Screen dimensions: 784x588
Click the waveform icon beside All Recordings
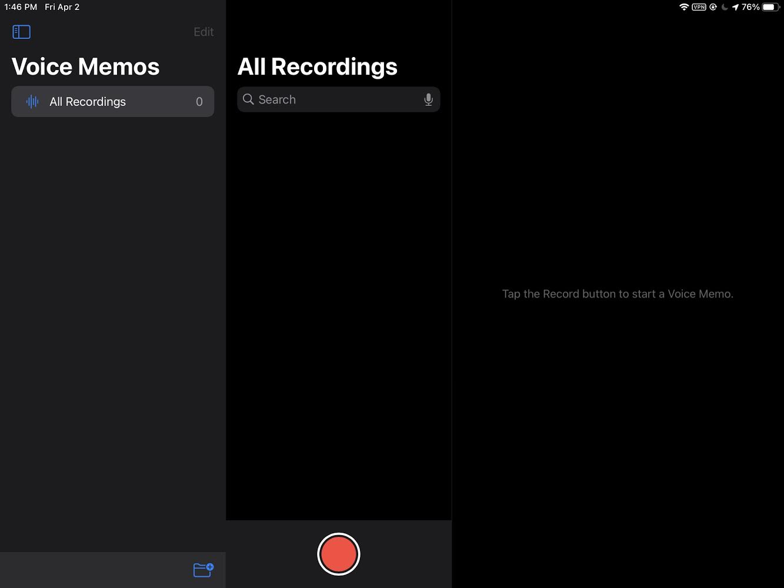pos(32,102)
